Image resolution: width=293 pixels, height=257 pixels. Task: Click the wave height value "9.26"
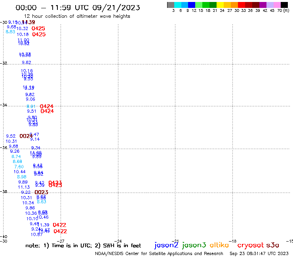tap(15, 151)
